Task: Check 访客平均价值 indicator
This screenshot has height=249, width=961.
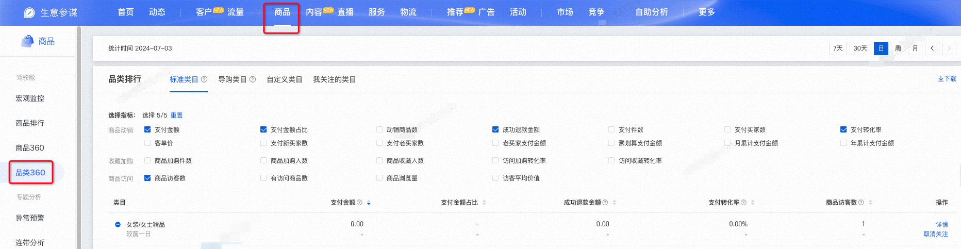Action: 495,178
